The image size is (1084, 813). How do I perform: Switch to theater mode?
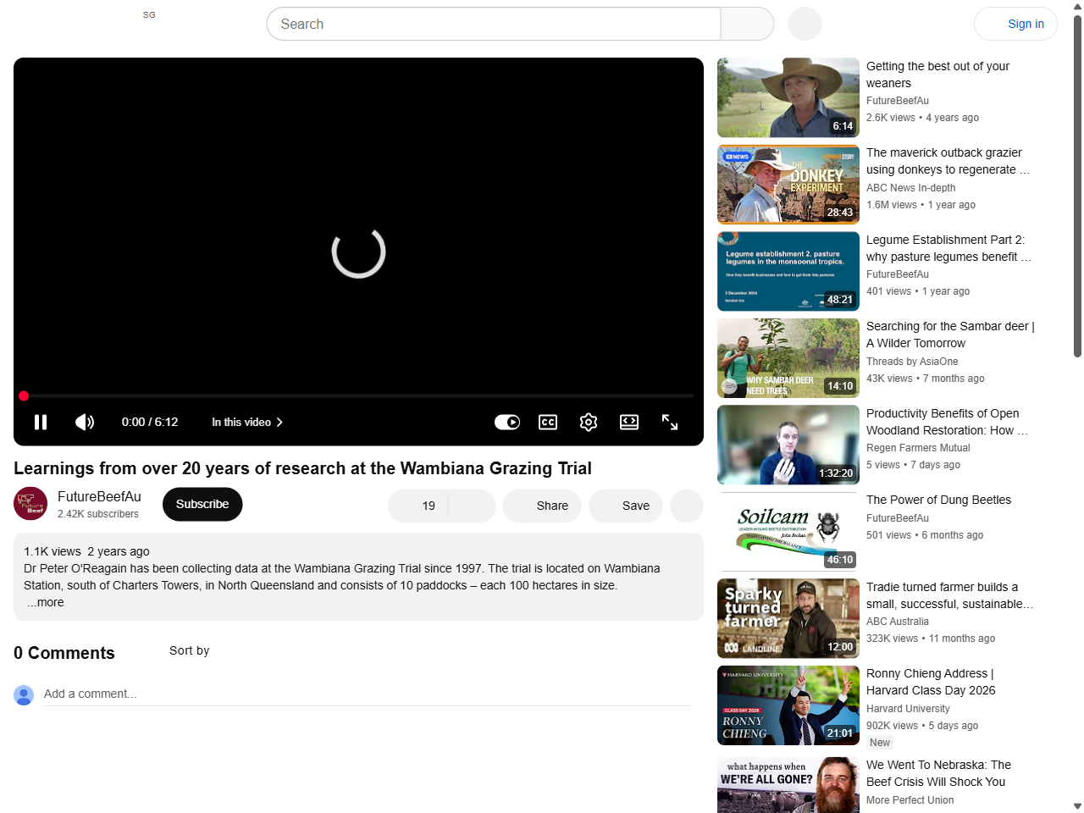click(x=629, y=422)
